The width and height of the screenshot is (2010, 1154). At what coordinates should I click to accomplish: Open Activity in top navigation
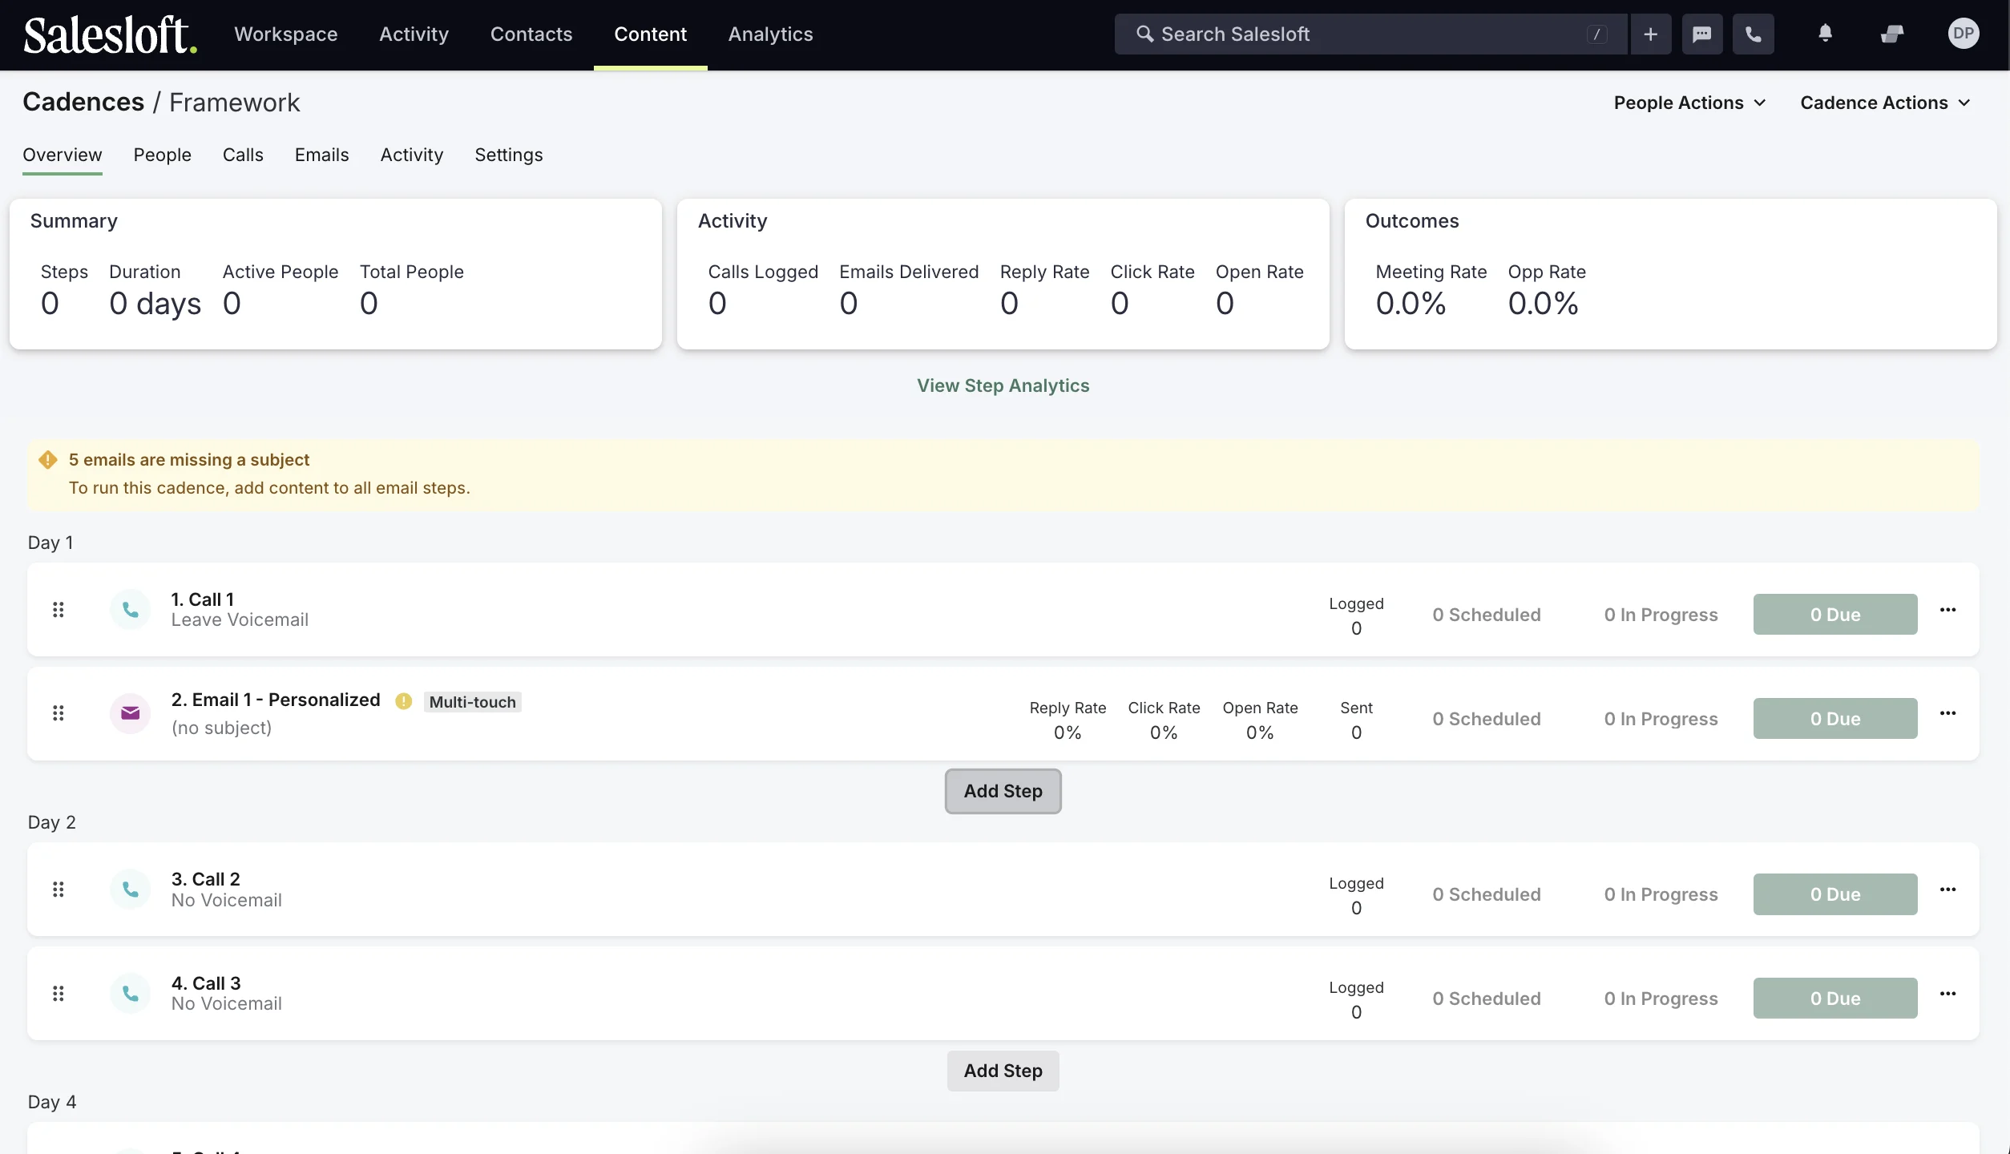(414, 34)
